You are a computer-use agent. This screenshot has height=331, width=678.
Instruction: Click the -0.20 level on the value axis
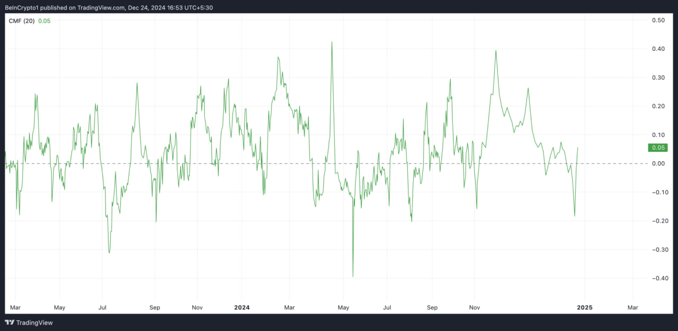(657, 221)
